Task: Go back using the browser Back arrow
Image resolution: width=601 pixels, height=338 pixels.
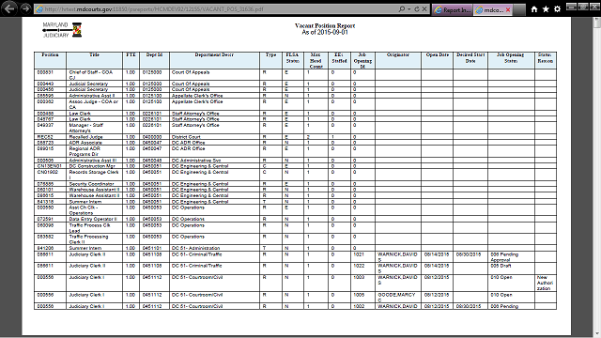Action: [x=9, y=8]
